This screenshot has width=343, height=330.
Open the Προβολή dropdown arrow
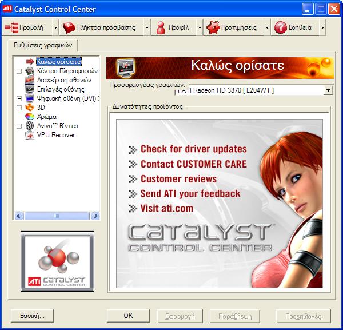(55, 27)
